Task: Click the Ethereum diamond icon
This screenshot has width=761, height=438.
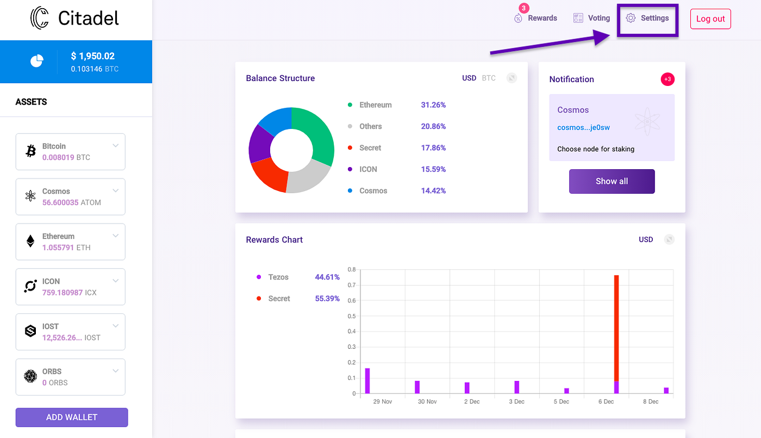Action: point(31,242)
